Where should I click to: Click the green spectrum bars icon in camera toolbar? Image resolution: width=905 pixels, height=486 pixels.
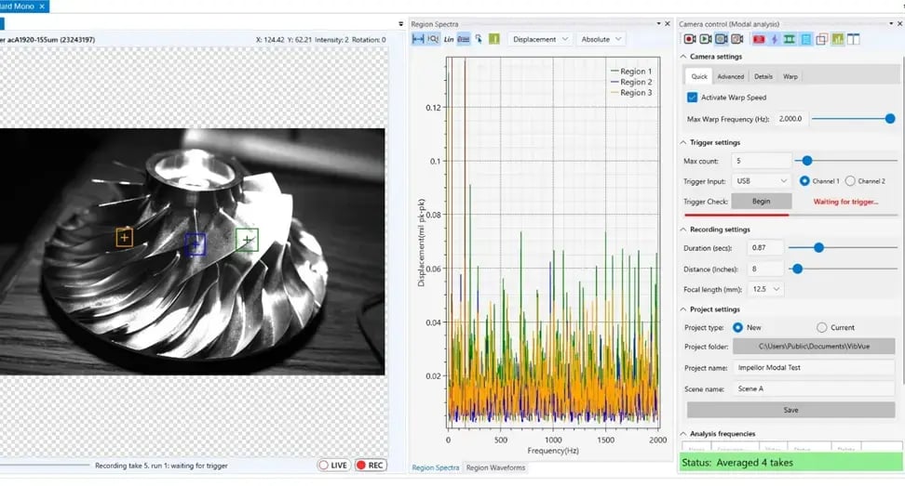(837, 39)
